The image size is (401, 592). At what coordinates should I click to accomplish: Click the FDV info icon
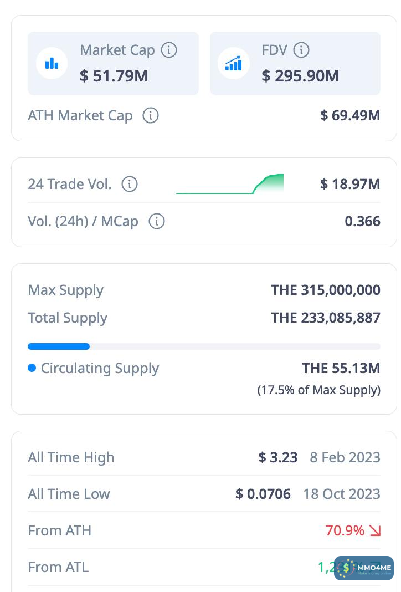[x=301, y=50]
